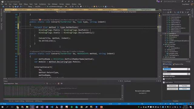
Task: Toggle Include sub-folders checkbox
Action: (x=164, y=76)
